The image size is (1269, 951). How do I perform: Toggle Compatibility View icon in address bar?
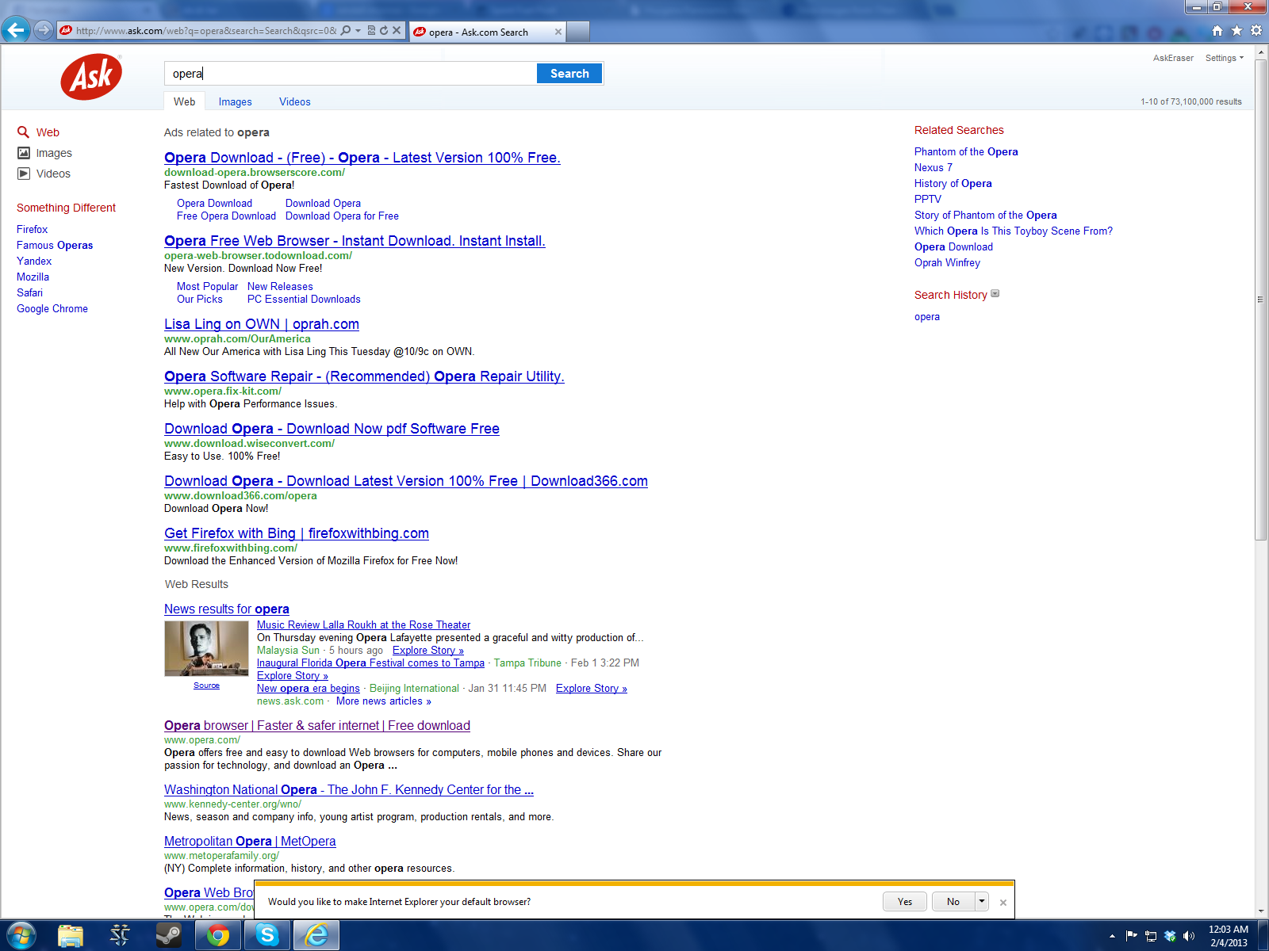click(x=371, y=31)
